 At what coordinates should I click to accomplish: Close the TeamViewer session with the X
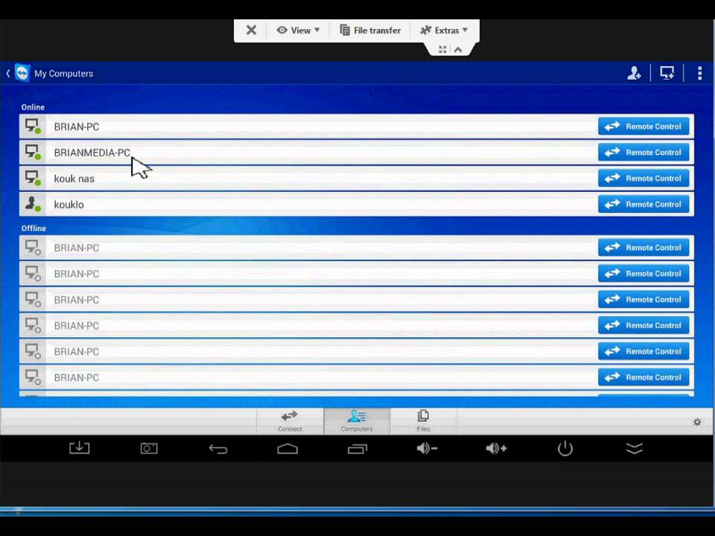(x=251, y=31)
